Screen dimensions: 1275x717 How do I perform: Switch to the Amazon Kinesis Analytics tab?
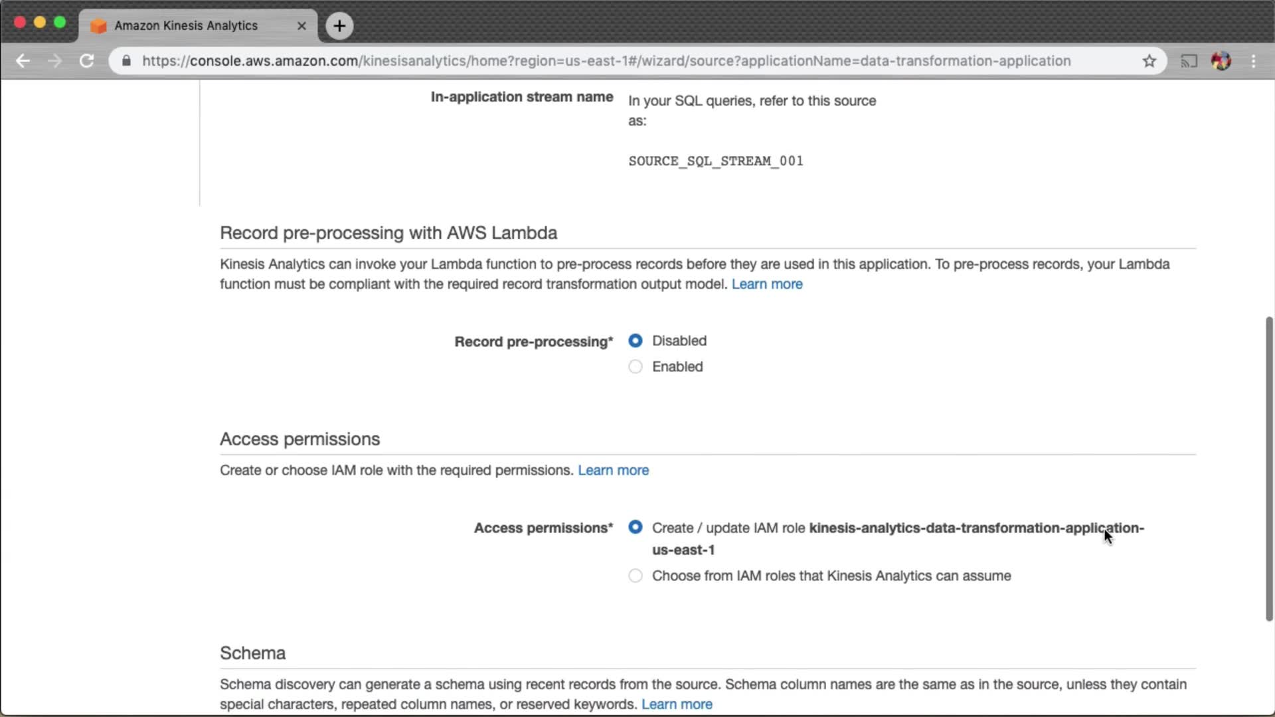[186, 26]
